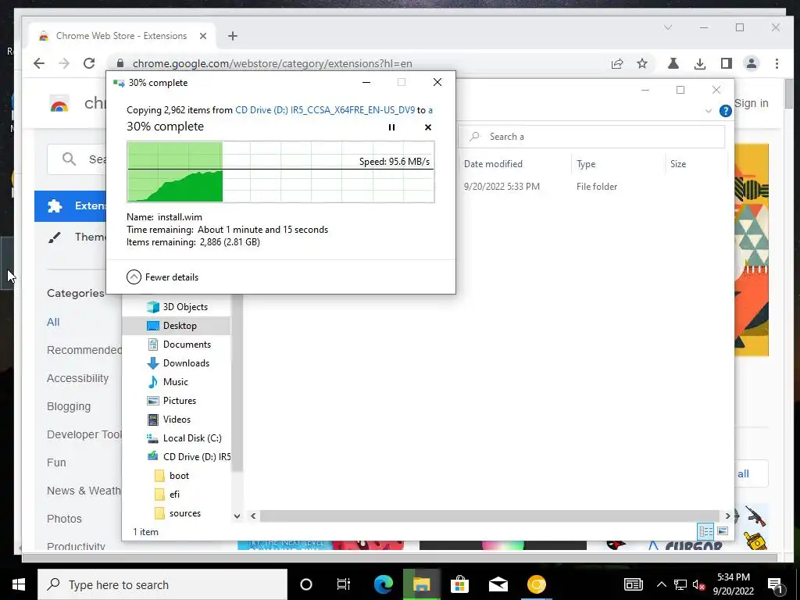
Task: Select the Chrome Web Store - Extensions tab
Action: coord(121,36)
